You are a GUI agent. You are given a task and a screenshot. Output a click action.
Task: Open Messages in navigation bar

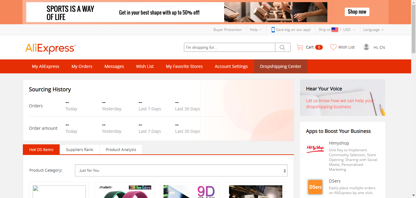point(114,66)
